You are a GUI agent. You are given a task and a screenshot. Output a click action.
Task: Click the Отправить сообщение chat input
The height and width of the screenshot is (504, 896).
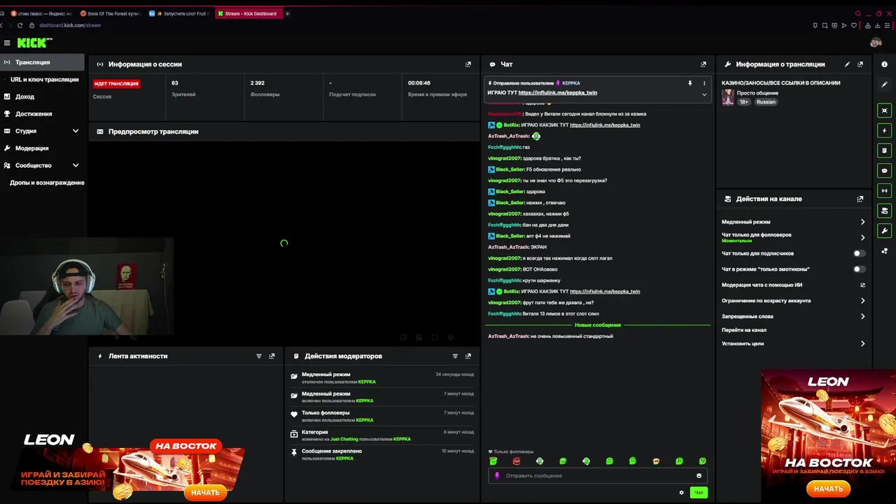[x=598, y=476]
